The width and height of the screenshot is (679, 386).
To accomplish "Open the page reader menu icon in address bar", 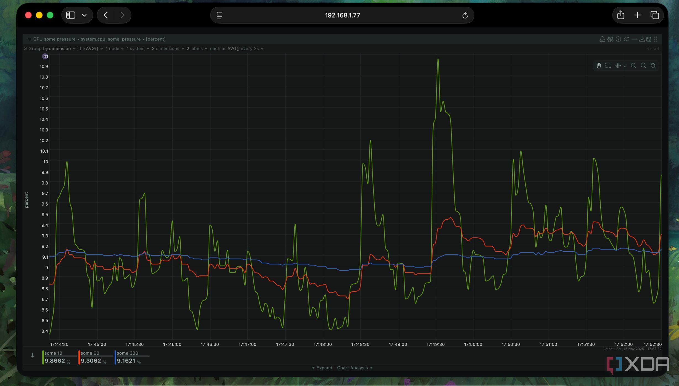I will point(220,15).
